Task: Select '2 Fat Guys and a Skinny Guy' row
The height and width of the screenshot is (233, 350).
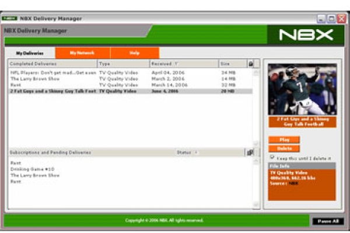Action: pos(131,91)
